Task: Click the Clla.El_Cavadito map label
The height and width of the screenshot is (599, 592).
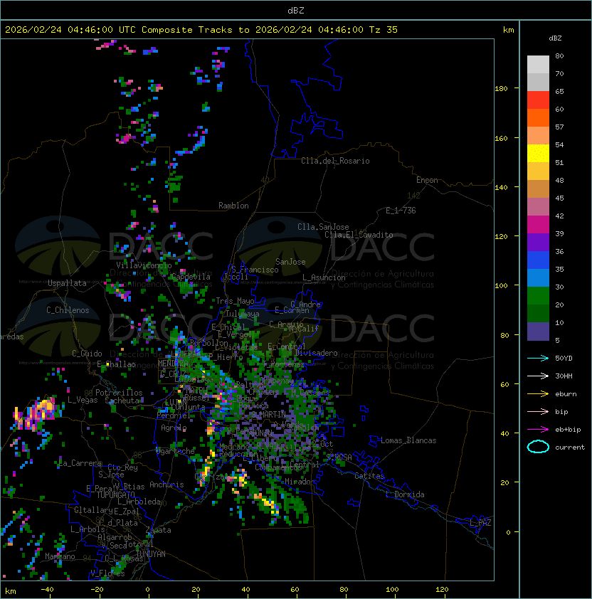Action: [359, 235]
